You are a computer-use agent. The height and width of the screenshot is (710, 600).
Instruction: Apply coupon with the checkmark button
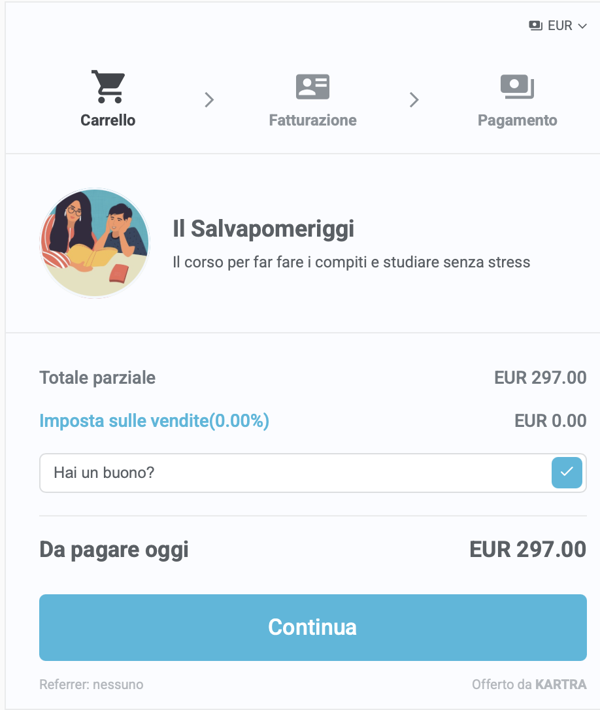pos(567,472)
